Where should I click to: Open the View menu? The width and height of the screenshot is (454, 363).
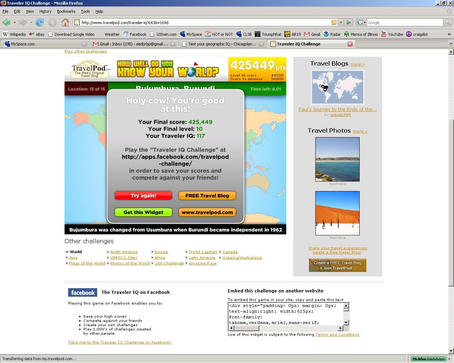pyautogui.click(x=30, y=11)
